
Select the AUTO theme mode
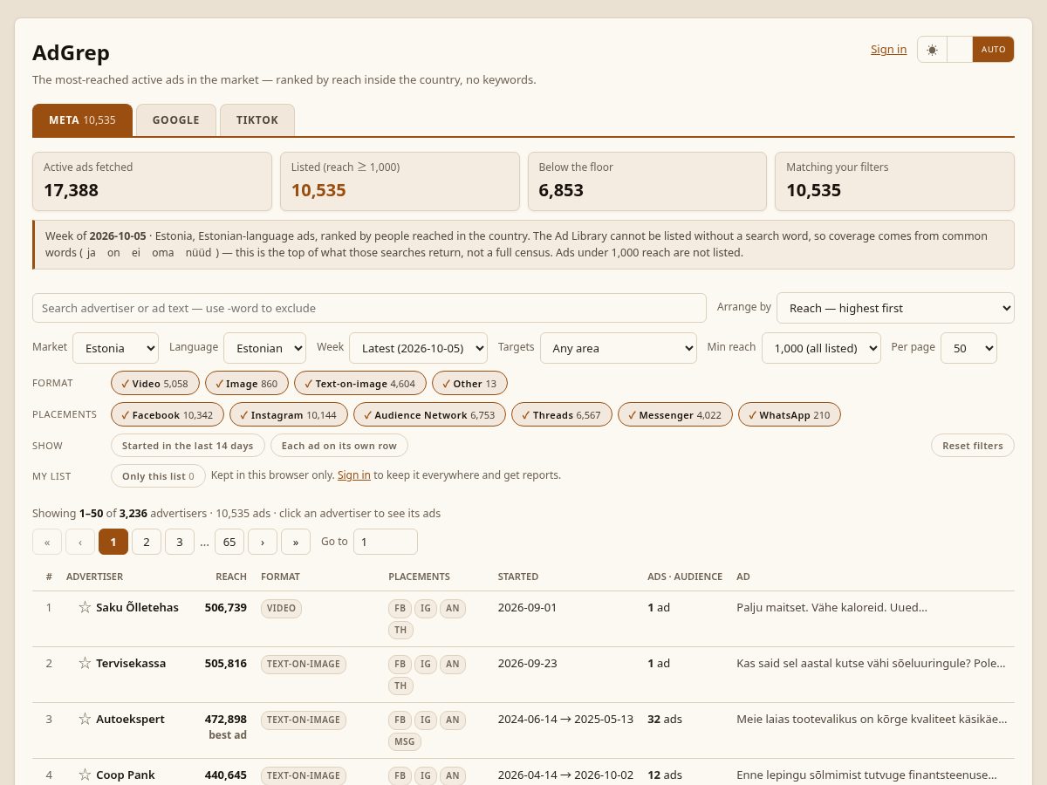[x=993, y=50]
